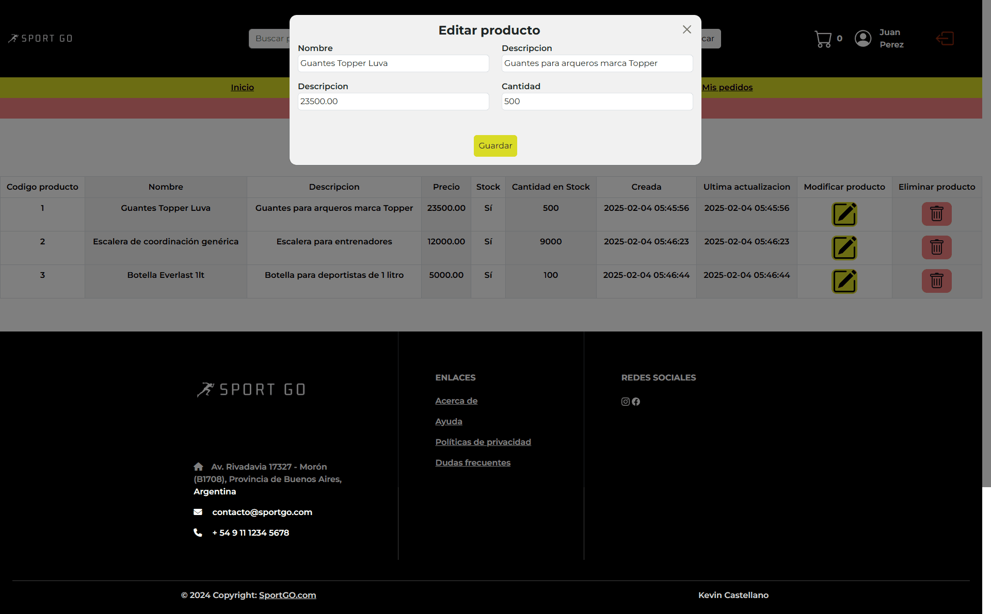The height and width of the screenshot is (614, 991).
Task: Open the Facebook icon in the footer
Action: (x=636, y=402)
